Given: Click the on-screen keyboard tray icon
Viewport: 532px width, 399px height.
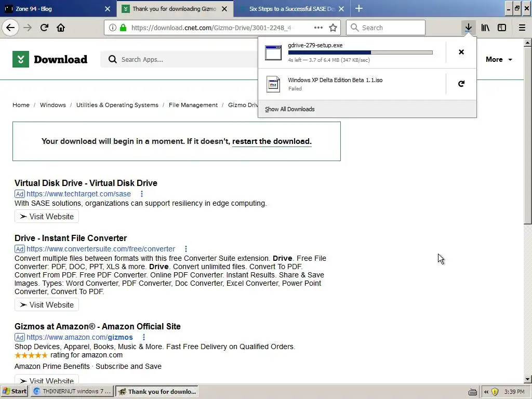Looking at the screenshot, I should pos(472,392).
